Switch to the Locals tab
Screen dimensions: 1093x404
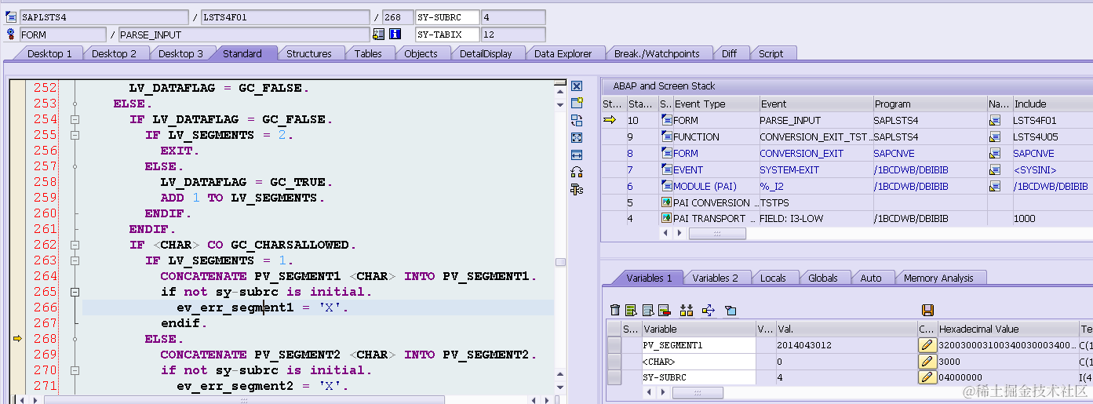pyautogui.click(x=773, y=278)
